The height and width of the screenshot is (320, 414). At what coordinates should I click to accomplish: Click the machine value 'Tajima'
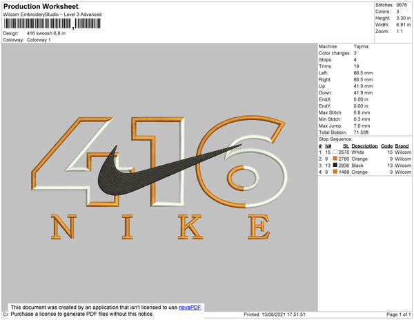click(361, 46)
